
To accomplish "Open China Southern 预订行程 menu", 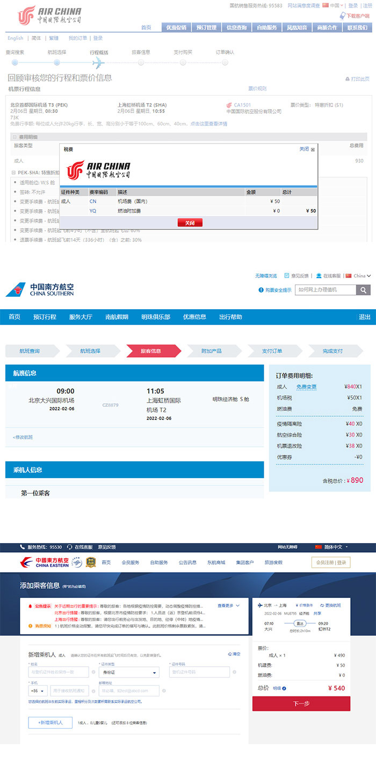I will (45, 317).
